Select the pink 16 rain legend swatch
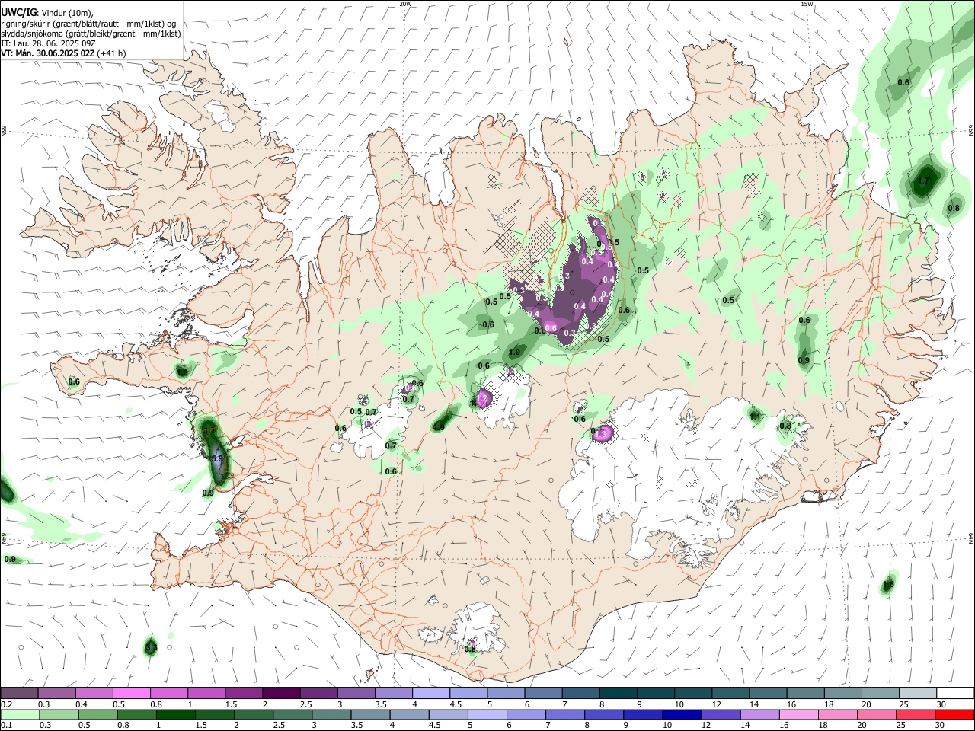 pyautogui.click(x=798, y=714)
